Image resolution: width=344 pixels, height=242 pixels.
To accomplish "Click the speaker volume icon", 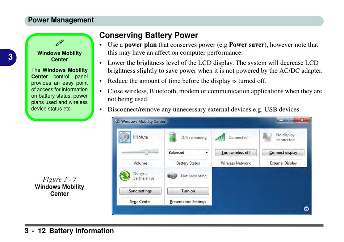I will pyautogui.click(x=125, y=137).
